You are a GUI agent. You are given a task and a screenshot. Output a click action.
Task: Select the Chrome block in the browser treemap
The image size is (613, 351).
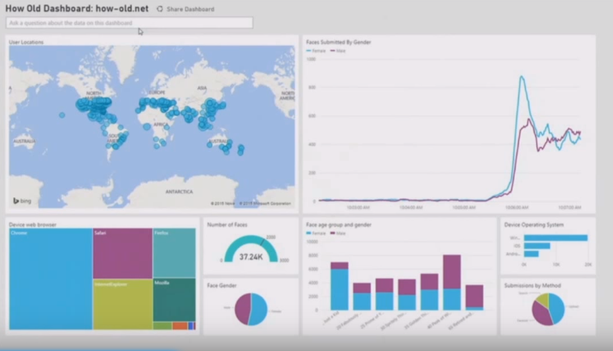pos(50,278)
